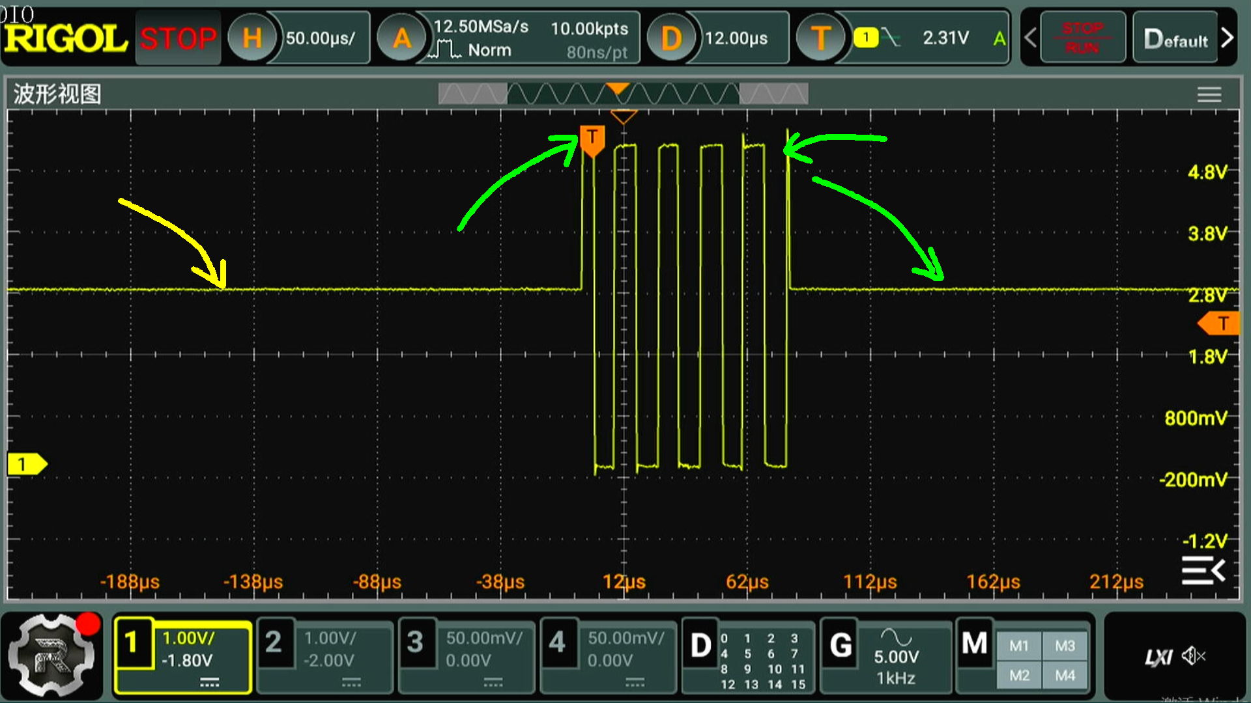The height and width of the screenshot is (703, 1251).
Task: Open the Trigger (T) settings icon
Action: [x=820, y=38]
